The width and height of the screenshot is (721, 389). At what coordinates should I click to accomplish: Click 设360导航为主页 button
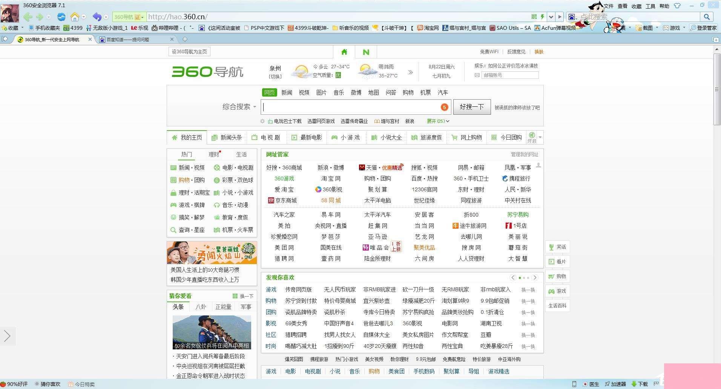pos(189,52)
